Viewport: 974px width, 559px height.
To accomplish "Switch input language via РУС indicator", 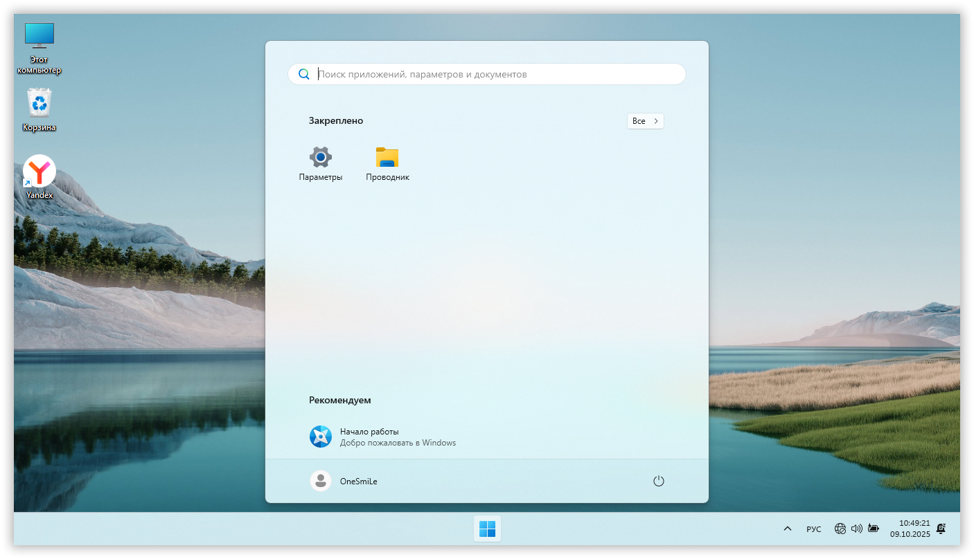I will [814, 529].
